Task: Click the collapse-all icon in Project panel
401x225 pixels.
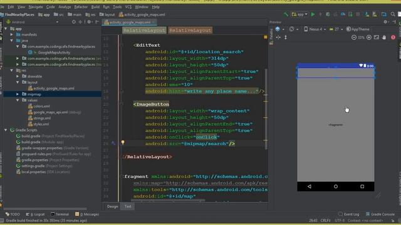Action: [x=80, y=22]
